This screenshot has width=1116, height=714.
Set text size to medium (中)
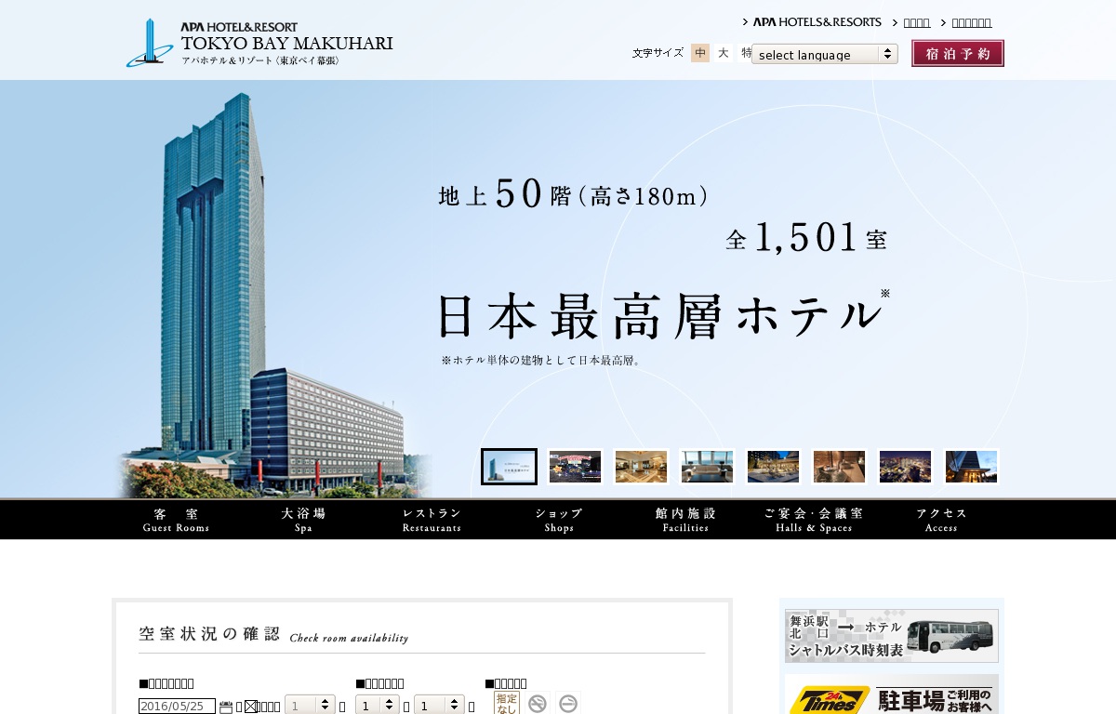tap(700, 53)
